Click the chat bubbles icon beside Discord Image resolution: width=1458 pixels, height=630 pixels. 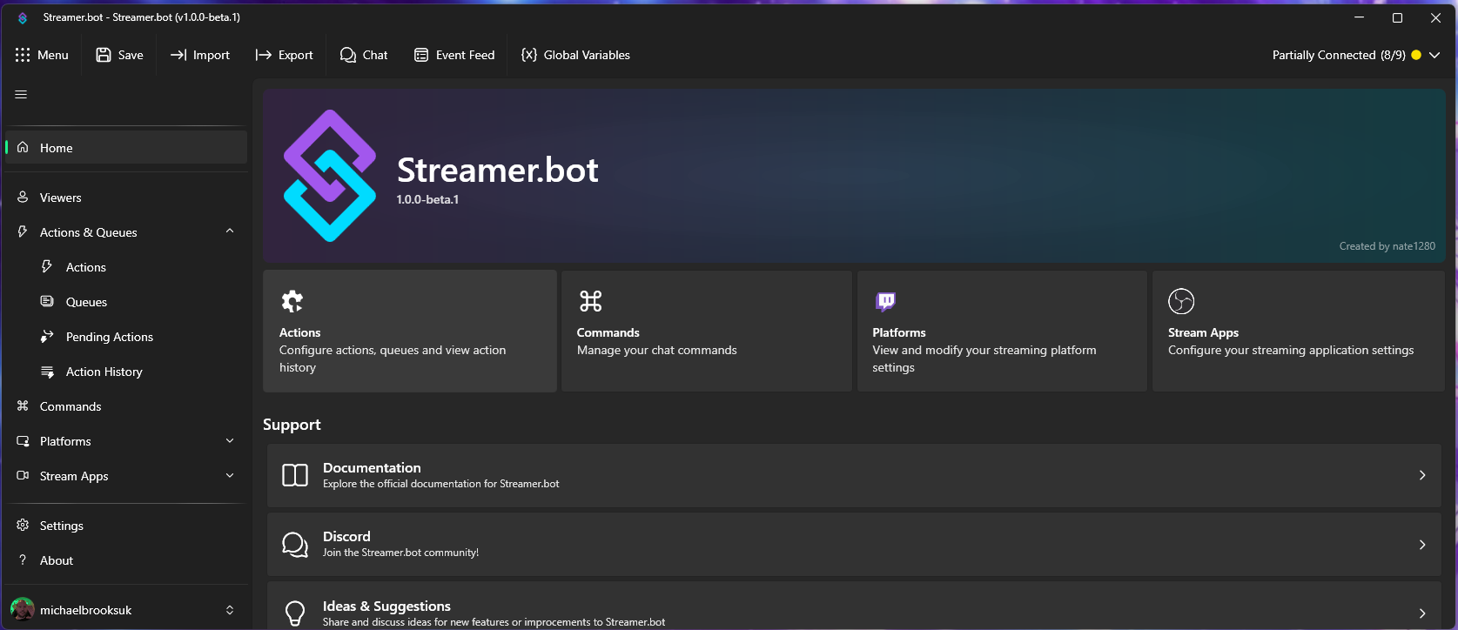(295, 545)
